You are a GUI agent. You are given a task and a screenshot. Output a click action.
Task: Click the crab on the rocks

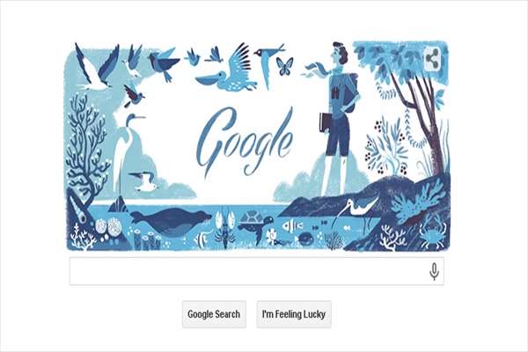pos(433,233)
